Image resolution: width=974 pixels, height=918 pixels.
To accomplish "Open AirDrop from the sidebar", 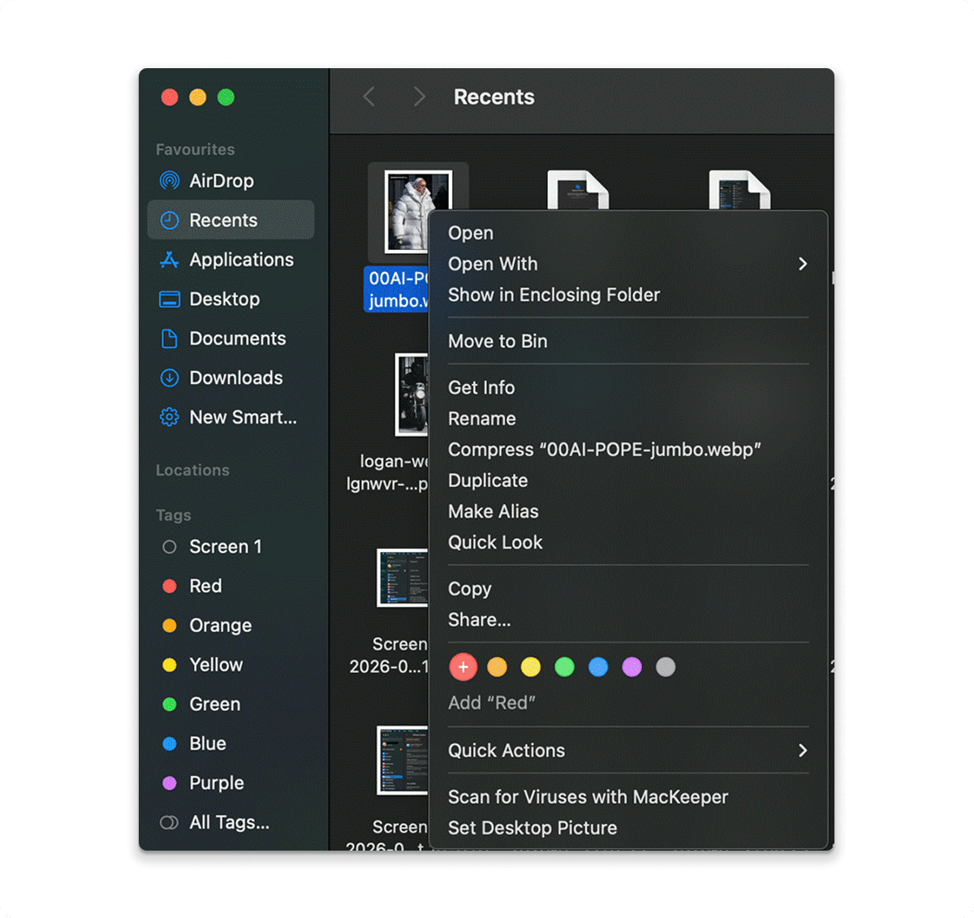I will tap(221, 180).
